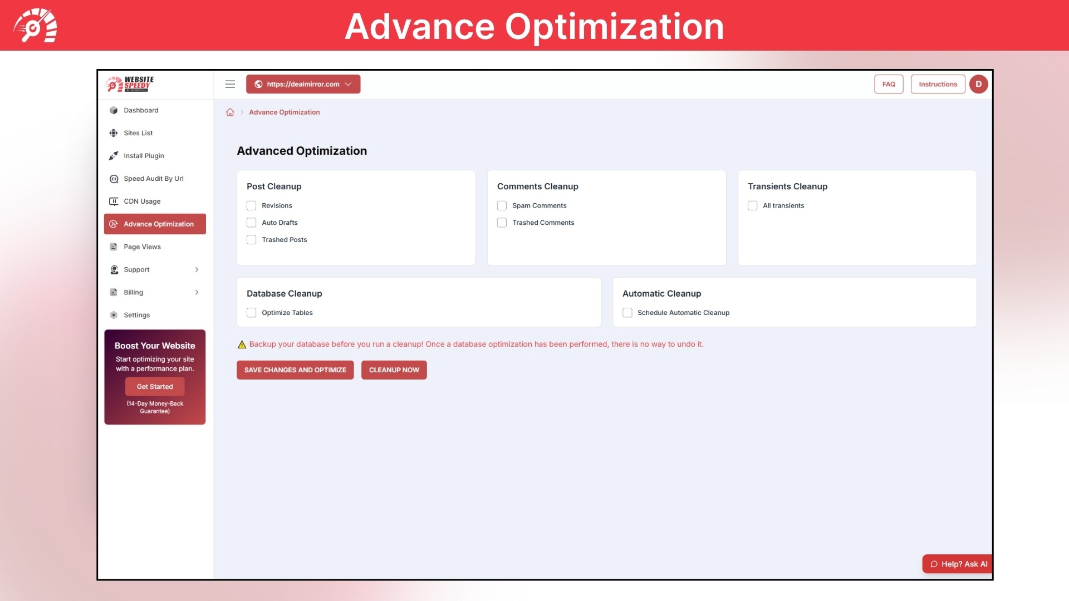Click Save Changes and Optimize button
Image resolution: width=1069 pixels, height=601 pixels.
295,370
